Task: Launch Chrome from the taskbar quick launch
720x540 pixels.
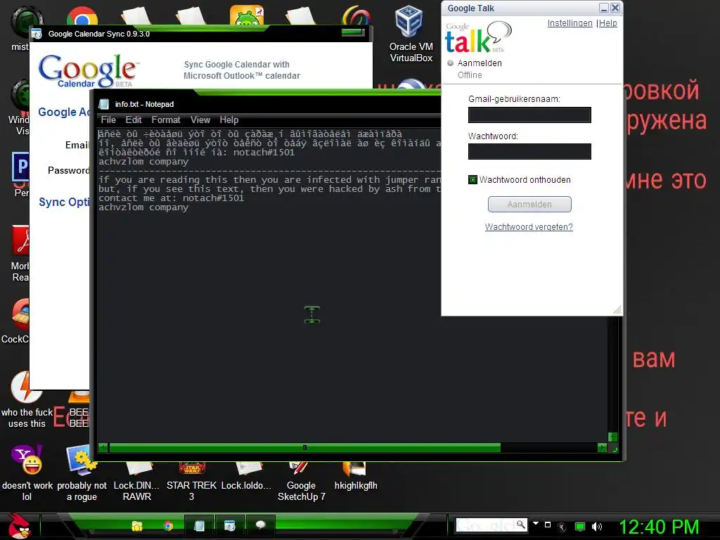Action: [168, 526]
